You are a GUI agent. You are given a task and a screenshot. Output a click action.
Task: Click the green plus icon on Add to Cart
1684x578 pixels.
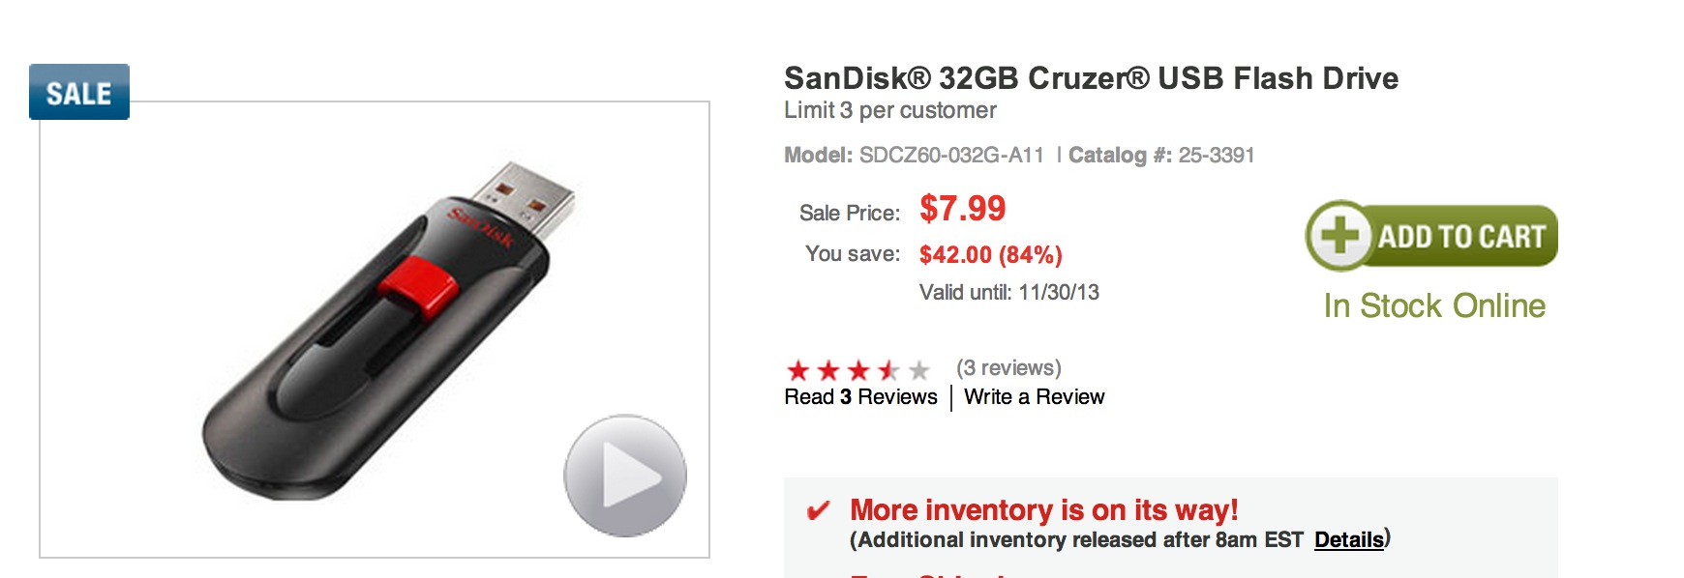[x=1340, y=235]
